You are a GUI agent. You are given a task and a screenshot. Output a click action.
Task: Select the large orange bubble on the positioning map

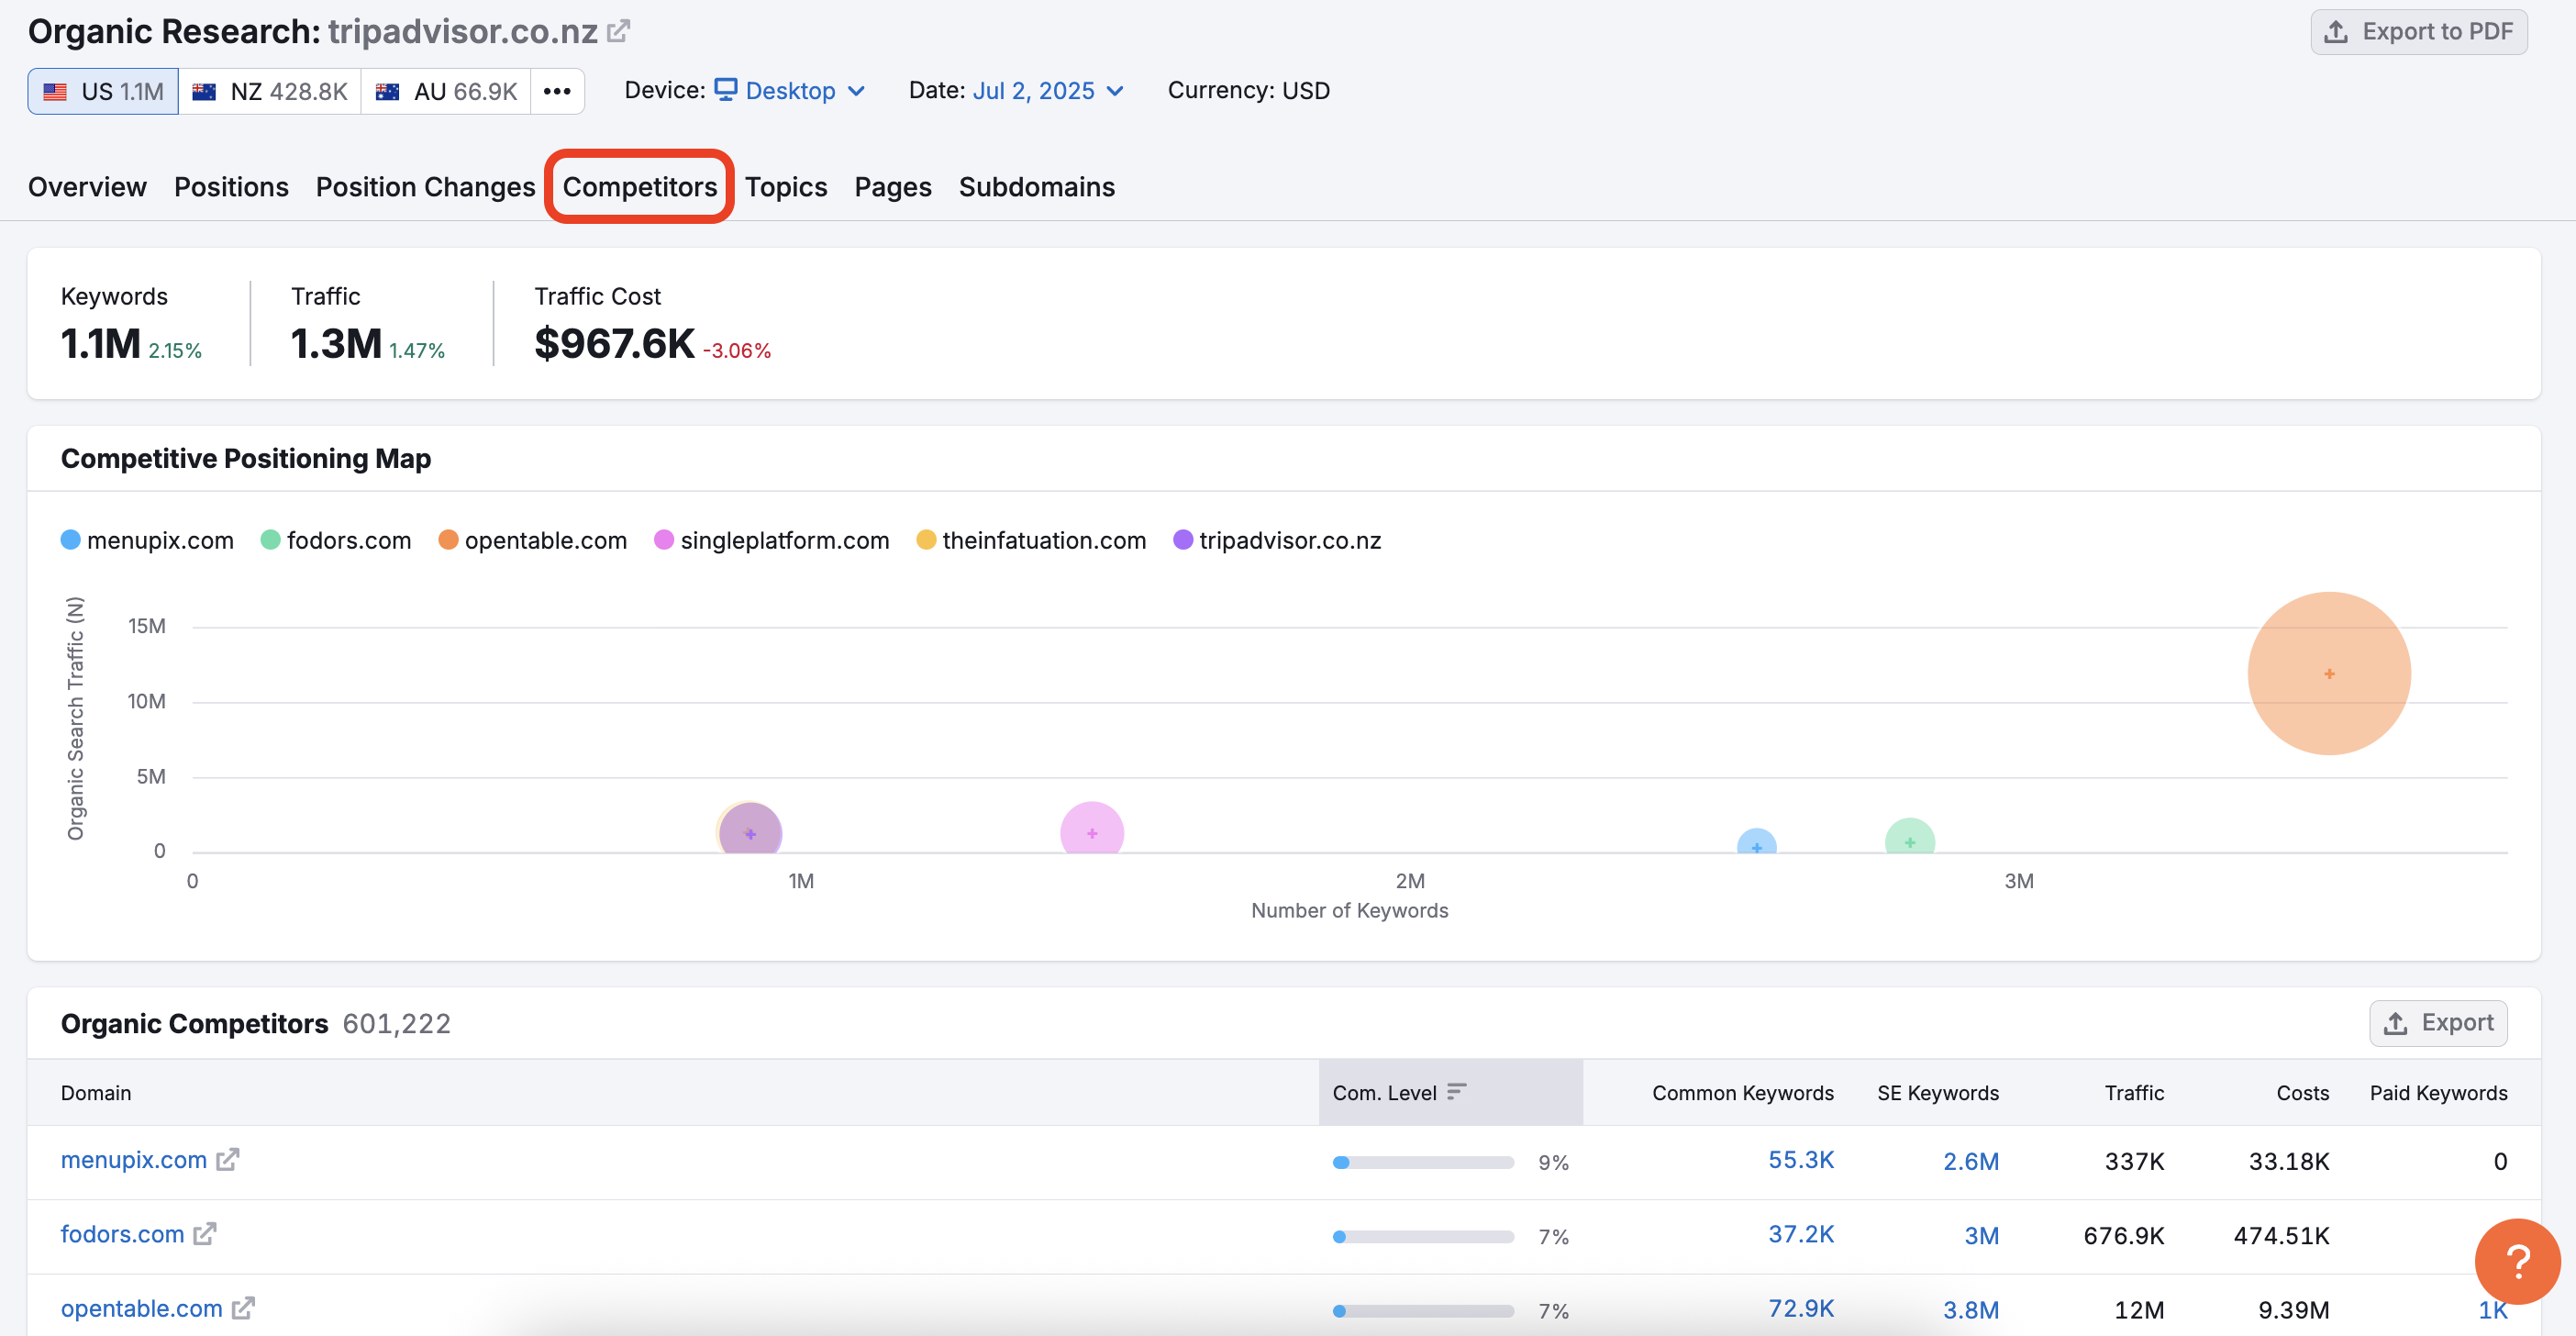pos(2329,672)
